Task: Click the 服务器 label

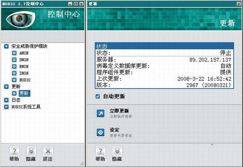Action: click(x=106, y=60)
